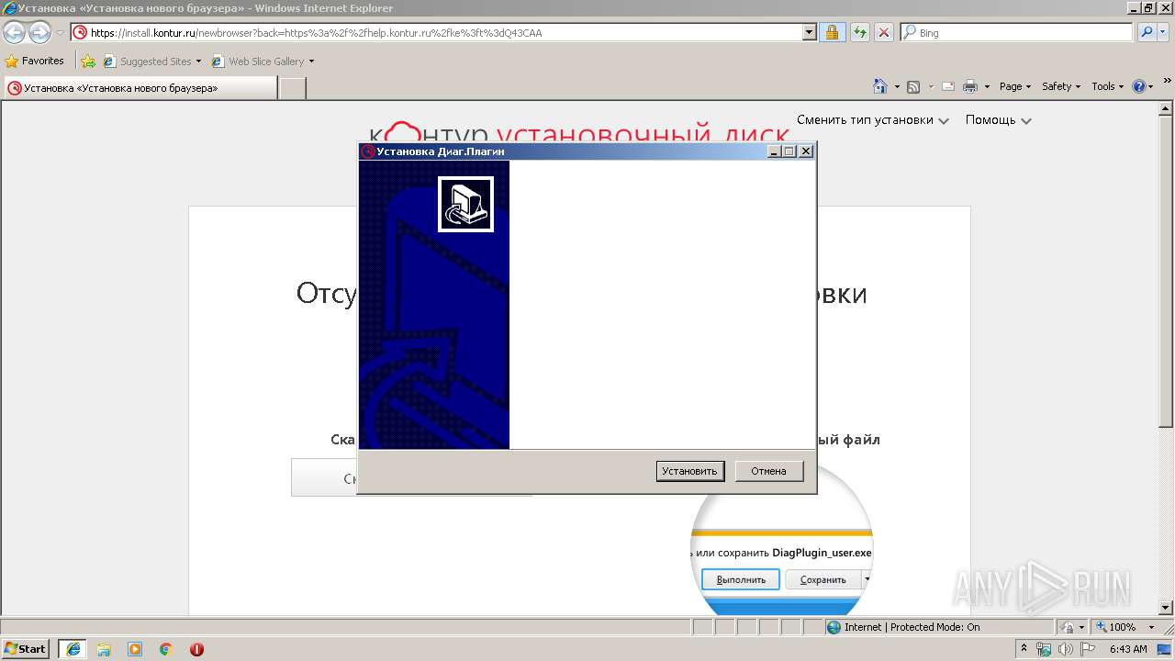Show hidden tray icons arrow
Screen dimensions: 1175x661
(1024, 649)
